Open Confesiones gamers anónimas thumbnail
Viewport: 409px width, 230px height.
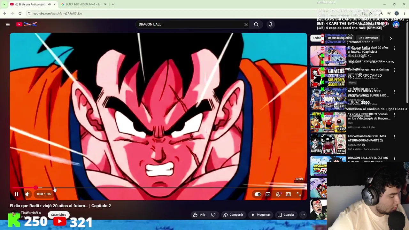pyautogui.click(x=328, y=77)
